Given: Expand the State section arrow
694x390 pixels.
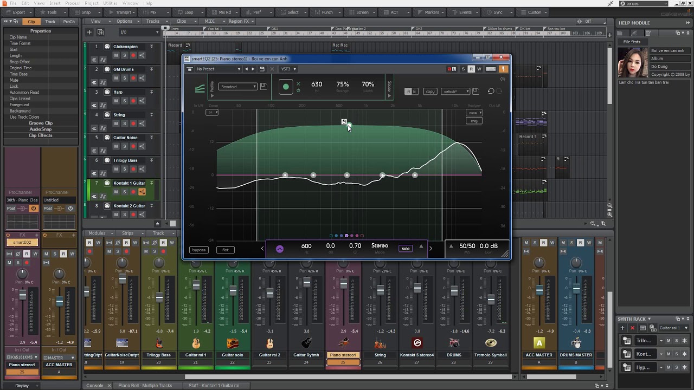Looking at the screenshot, I should coord(389,96).
